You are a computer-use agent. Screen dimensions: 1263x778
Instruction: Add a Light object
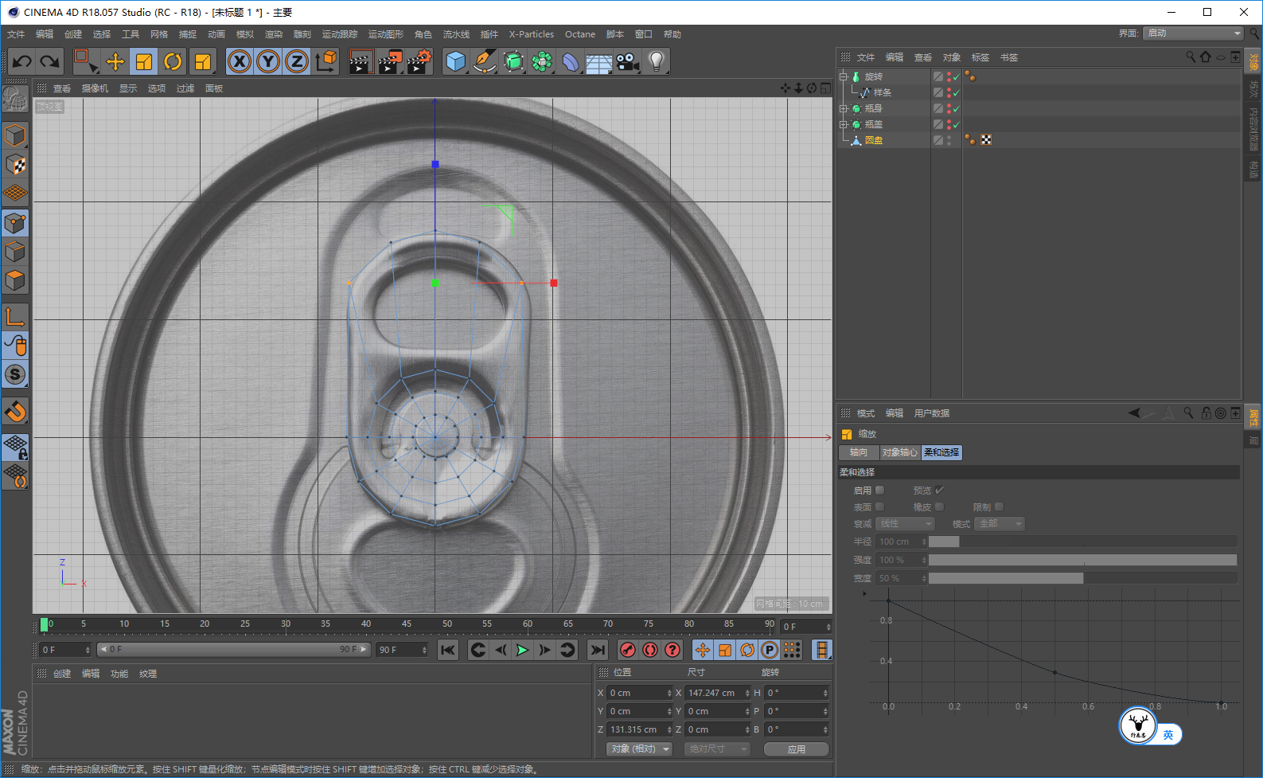(656, 61)
